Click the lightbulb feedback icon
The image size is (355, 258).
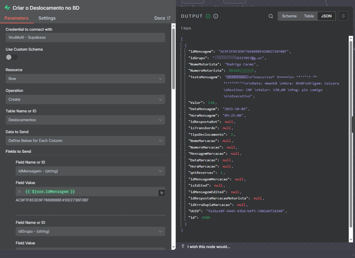click(x=183, y=246)
